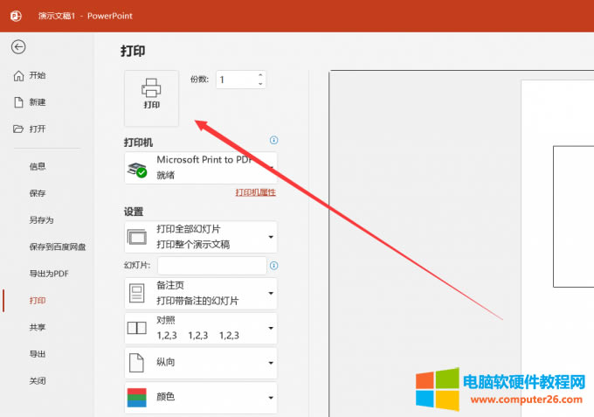Select 保存到百度网盘 option
This screenshot has height=417, width=594.
click(57, 247)
